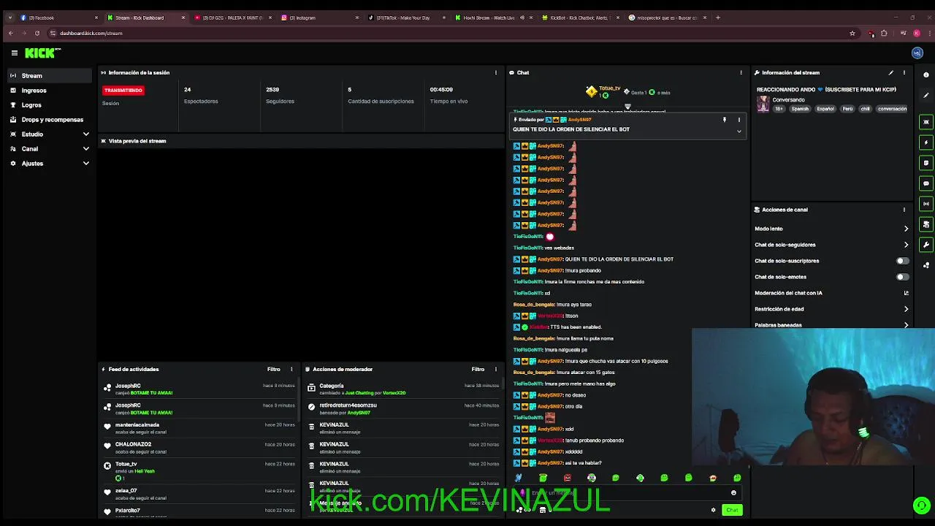Insert the blue lightning emote
This screenshot has width=935, height=526.
tap(519, 478)
